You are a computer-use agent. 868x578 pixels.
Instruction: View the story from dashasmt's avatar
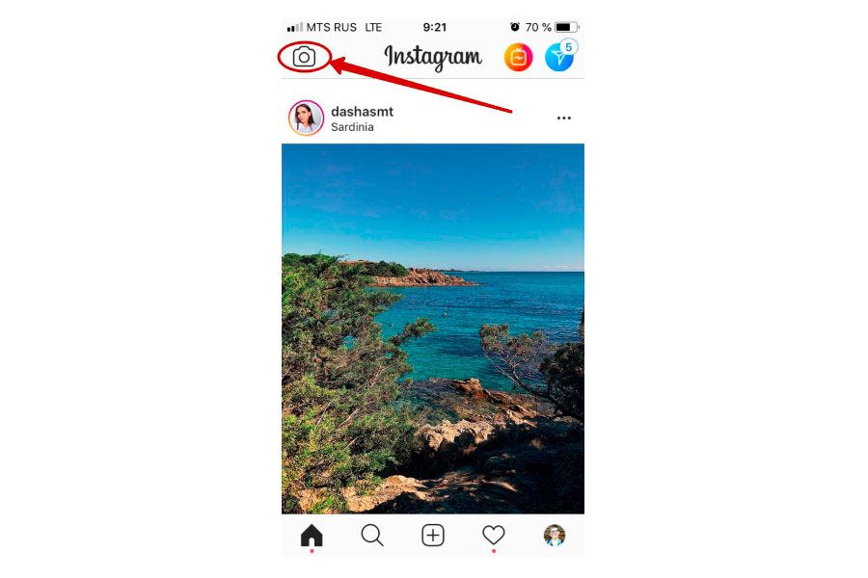click(x=306, y=118)
